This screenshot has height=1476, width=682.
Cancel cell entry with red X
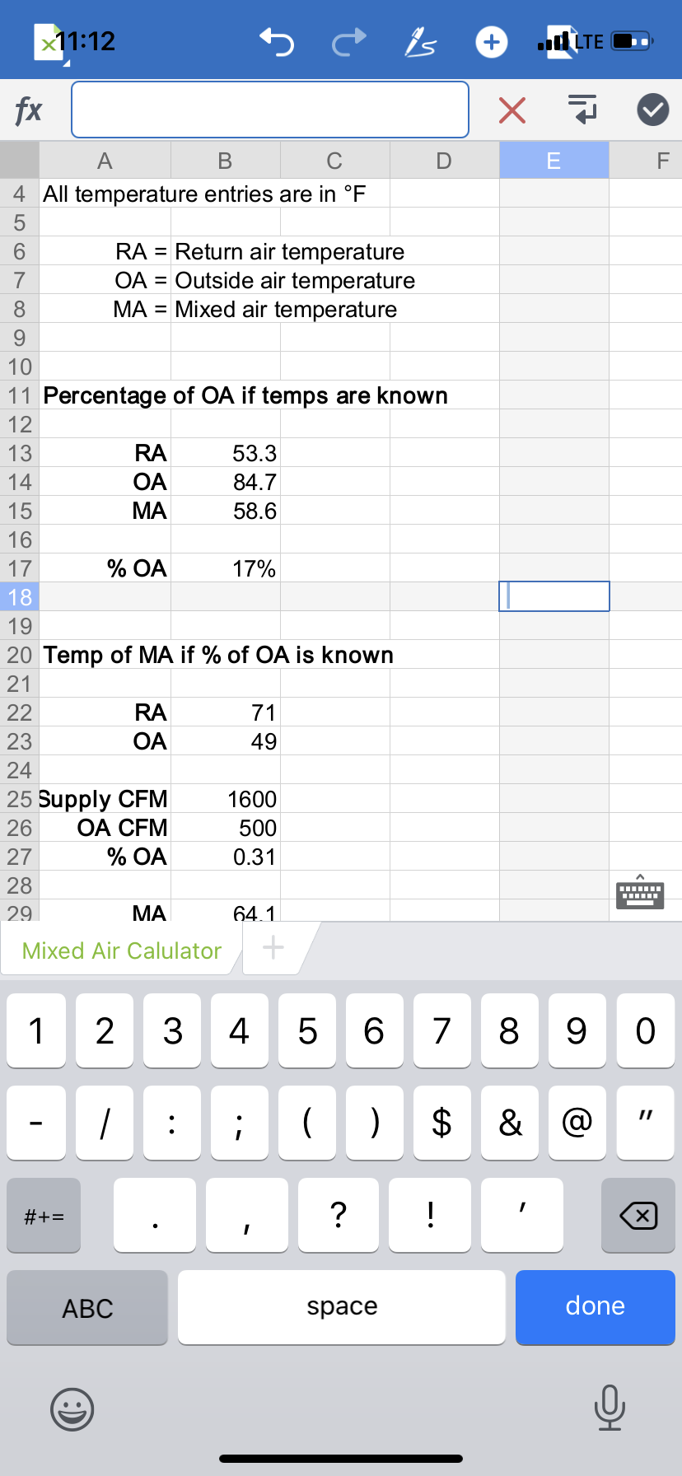point(512,110)
